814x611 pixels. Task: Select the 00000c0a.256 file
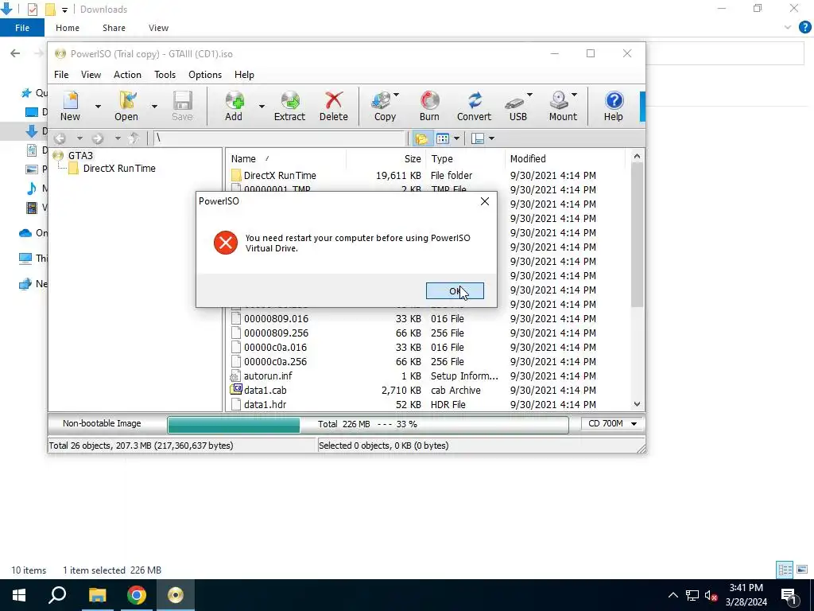click(413, 362)
